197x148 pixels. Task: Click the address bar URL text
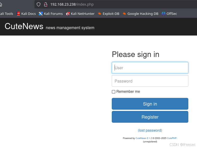72,4
